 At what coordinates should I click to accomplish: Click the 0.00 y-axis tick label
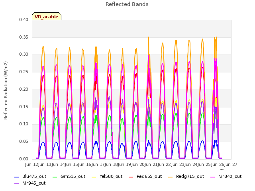point(24,159)
